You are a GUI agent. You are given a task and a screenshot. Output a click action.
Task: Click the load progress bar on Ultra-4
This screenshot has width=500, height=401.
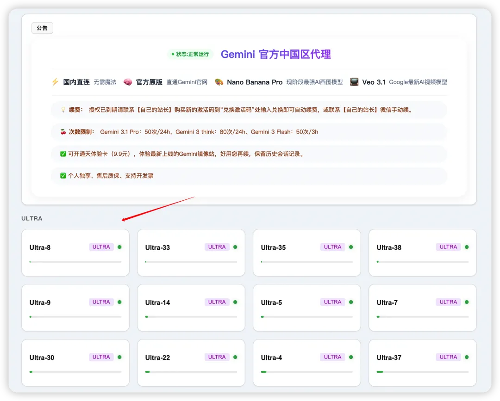click(307, 372)
